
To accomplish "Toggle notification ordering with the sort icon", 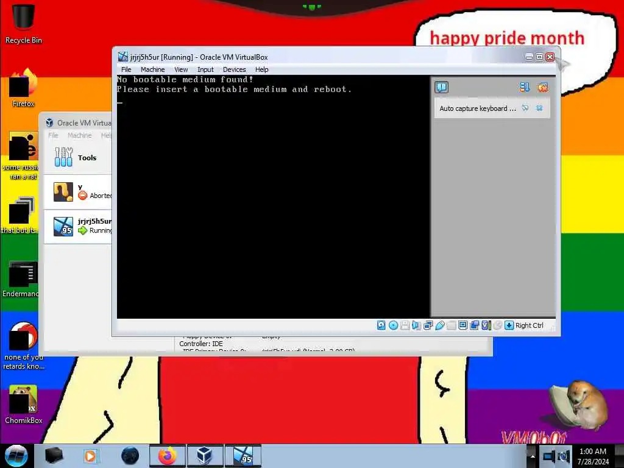I will click(525, 87).
